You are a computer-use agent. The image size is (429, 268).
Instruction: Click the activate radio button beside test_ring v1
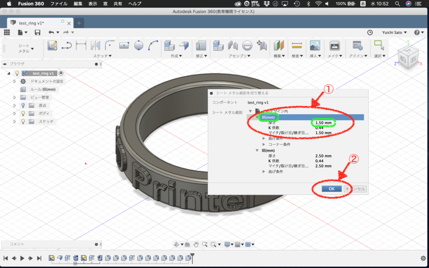point(61,73)
